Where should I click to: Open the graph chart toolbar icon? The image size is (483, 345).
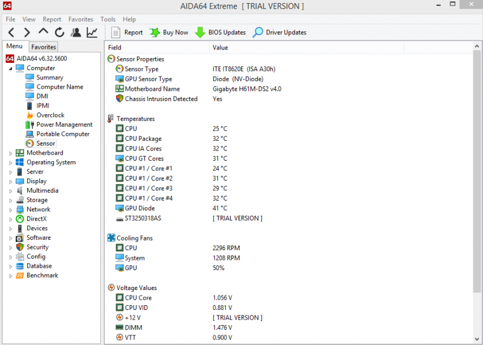coord(92,33)
